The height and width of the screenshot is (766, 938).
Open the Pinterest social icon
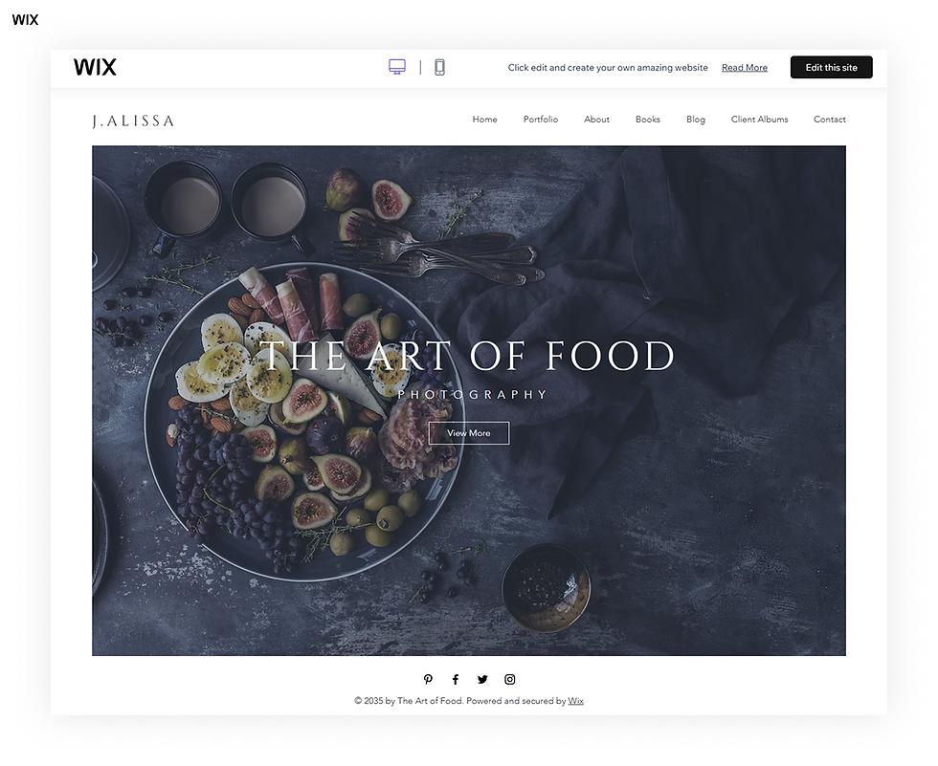click(x=428, y=679)
